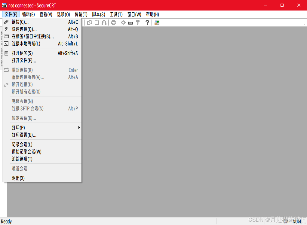Click the link icon beside 链接(C)

[6, 22]
